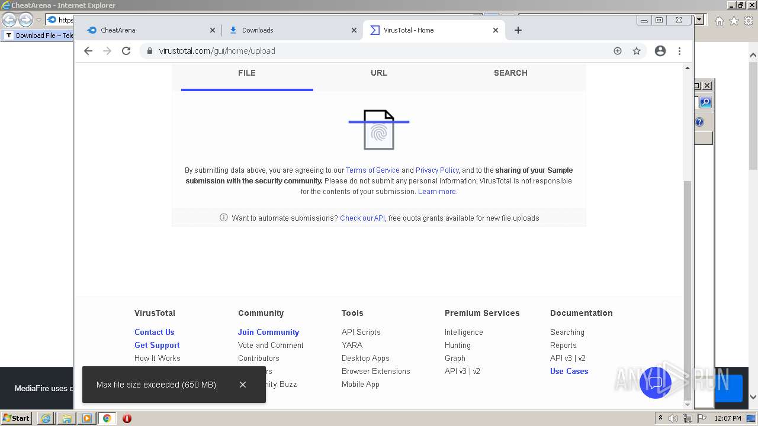Open the Intelligence premium service link
758x426 pixels.
(x=464, y=332)
